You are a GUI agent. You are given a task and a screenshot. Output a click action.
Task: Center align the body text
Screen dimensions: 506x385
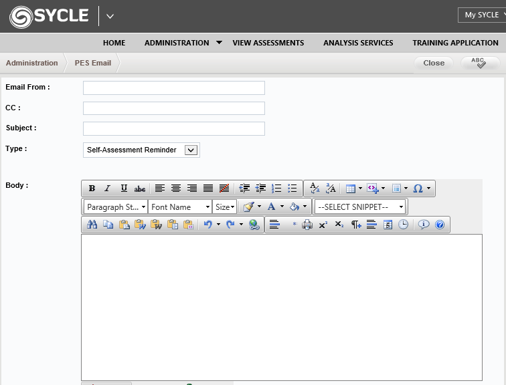176,189
